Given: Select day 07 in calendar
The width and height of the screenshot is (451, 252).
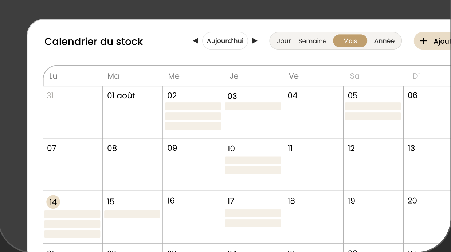Looking at the screenshot, I should 52,148.
